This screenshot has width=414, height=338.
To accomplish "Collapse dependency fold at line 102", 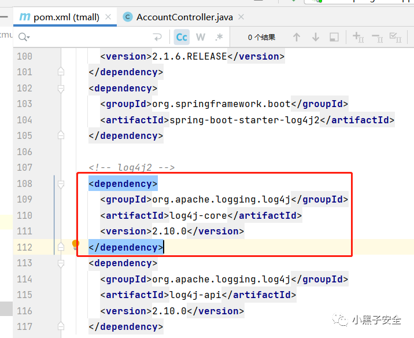I will (61, 89).
